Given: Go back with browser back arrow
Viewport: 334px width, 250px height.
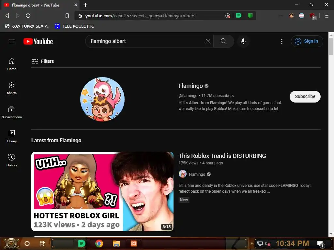Looking at the screenshot, I should point(7,16).
